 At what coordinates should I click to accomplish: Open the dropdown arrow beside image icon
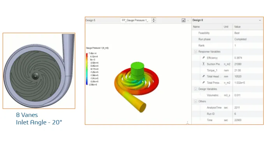tap(188, 20)
